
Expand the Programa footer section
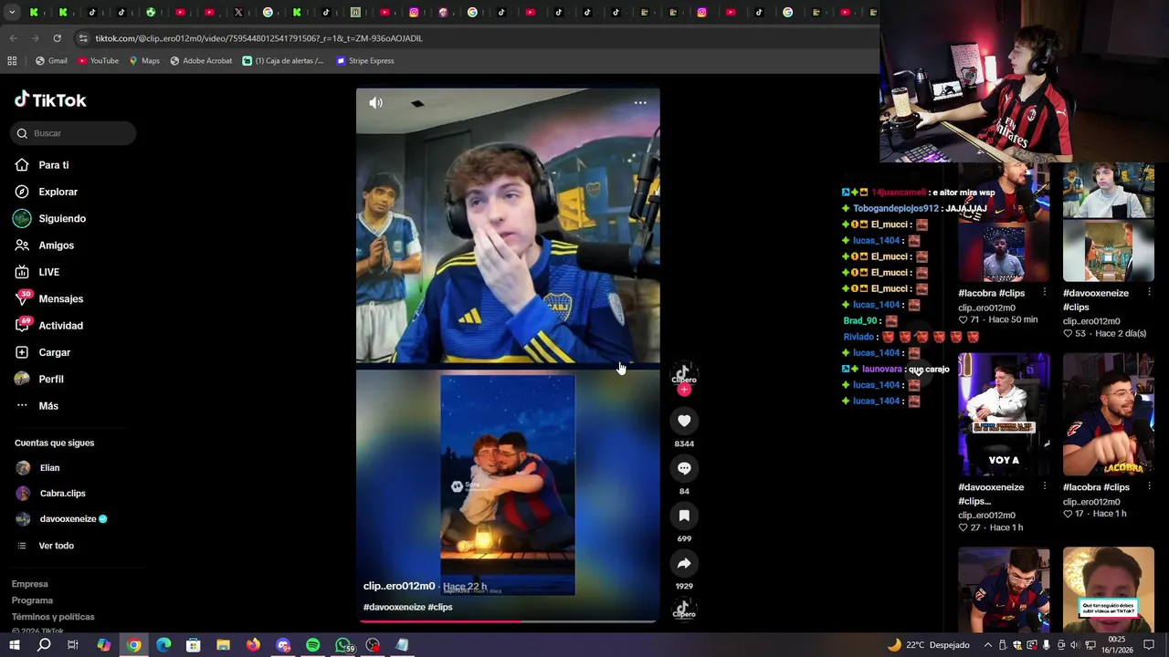[32, 600]
